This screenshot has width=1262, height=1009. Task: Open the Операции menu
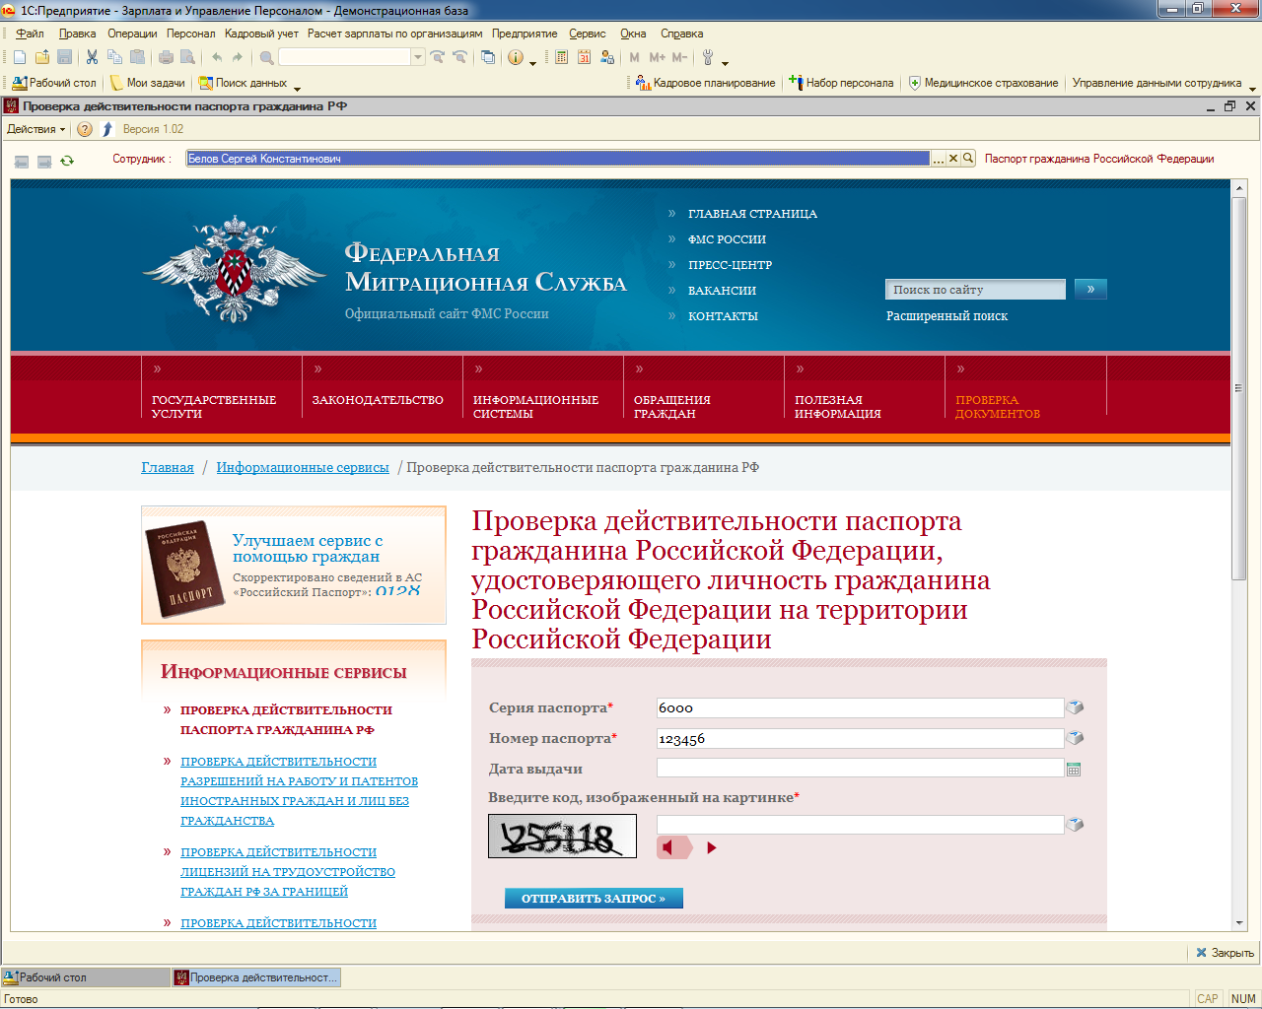pos(132,34)
